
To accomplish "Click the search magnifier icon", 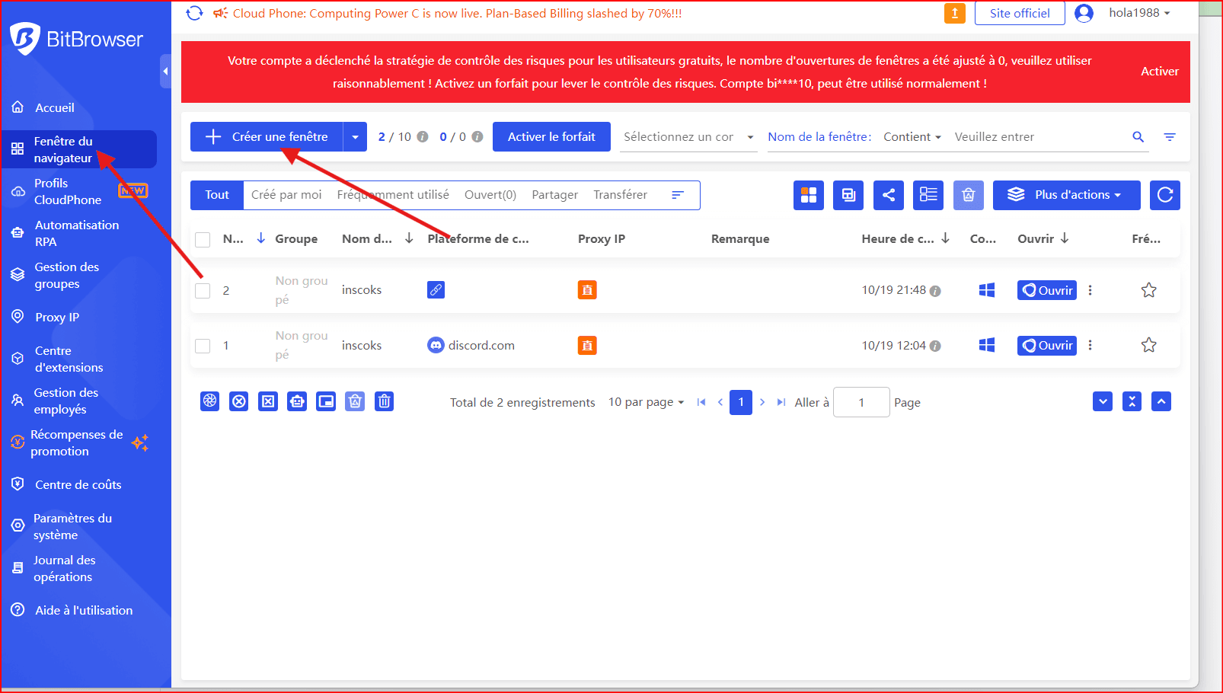I will pos(1138,137).
